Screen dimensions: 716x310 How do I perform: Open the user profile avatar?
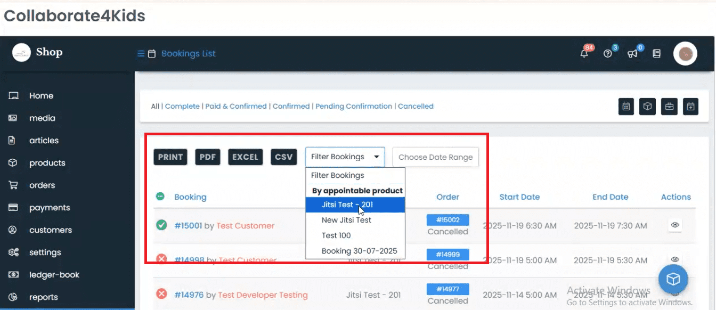coord(685,54)
